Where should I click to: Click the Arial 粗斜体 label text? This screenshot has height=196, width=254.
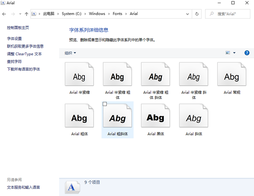point(118,134)
